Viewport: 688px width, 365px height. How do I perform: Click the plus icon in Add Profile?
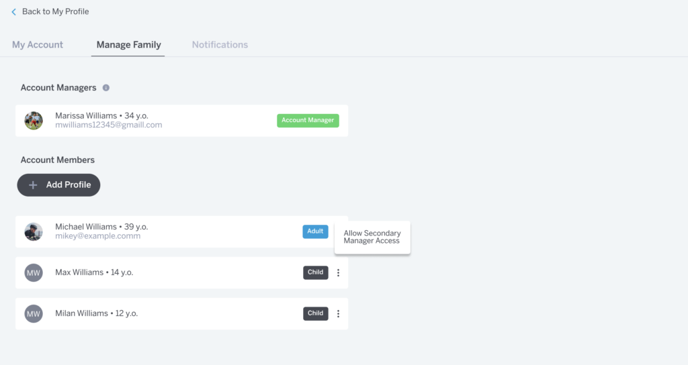[x=33, y=185]
